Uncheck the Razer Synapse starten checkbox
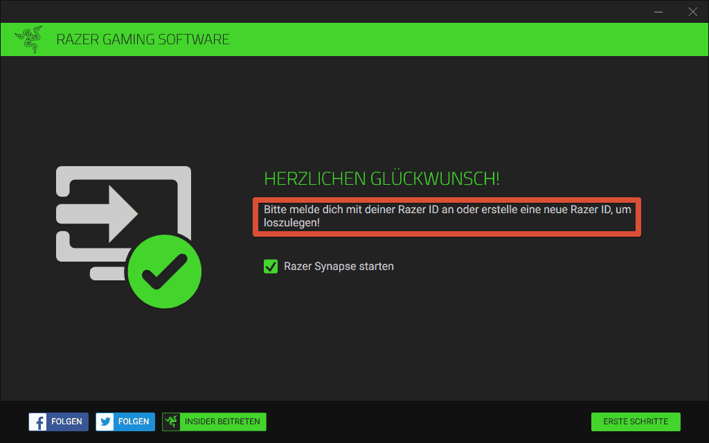 pos(271,266)
